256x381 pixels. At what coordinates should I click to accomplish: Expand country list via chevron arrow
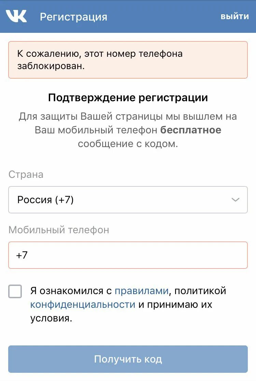click(235, 200)
